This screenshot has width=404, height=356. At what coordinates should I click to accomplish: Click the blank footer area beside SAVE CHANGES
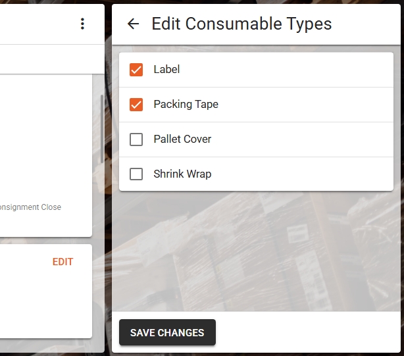coord(308,332)
